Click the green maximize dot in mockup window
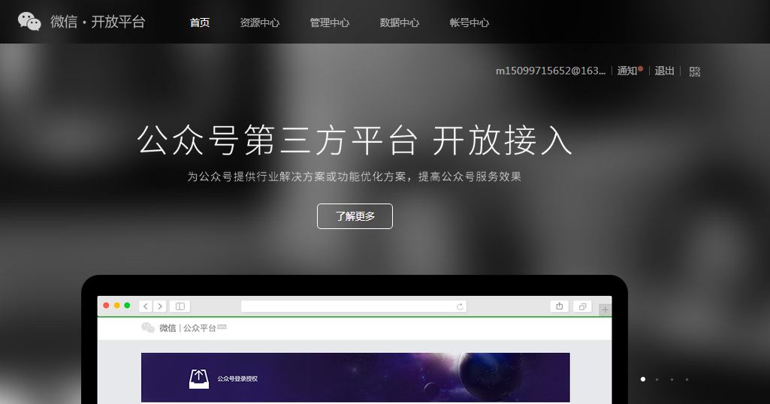 (127, 306)
